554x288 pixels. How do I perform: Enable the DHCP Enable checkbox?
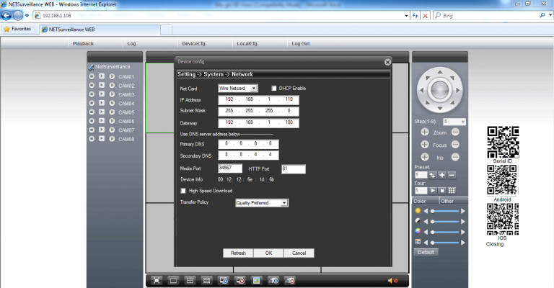pos(274,88)
